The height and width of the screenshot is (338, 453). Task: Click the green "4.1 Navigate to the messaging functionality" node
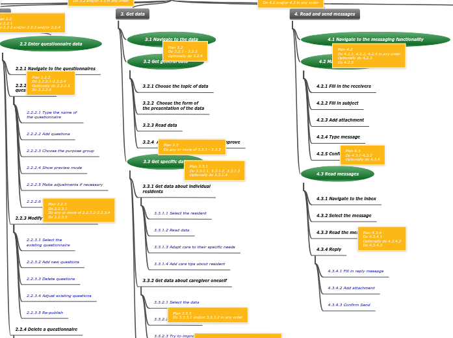(x=375, y=40)
